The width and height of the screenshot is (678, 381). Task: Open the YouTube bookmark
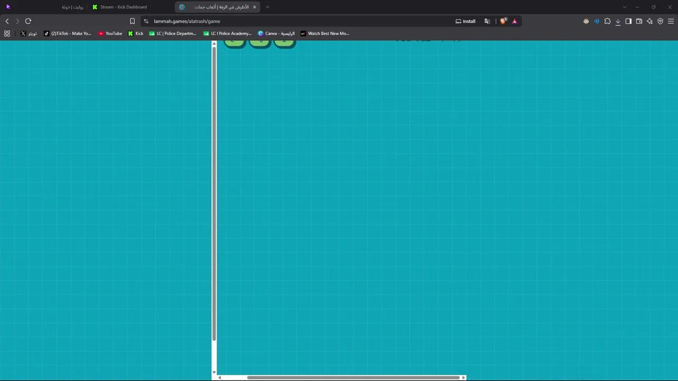coord(110,33)
